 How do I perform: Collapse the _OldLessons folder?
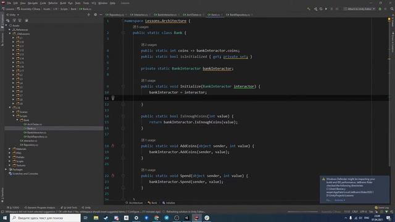[10, 34]
